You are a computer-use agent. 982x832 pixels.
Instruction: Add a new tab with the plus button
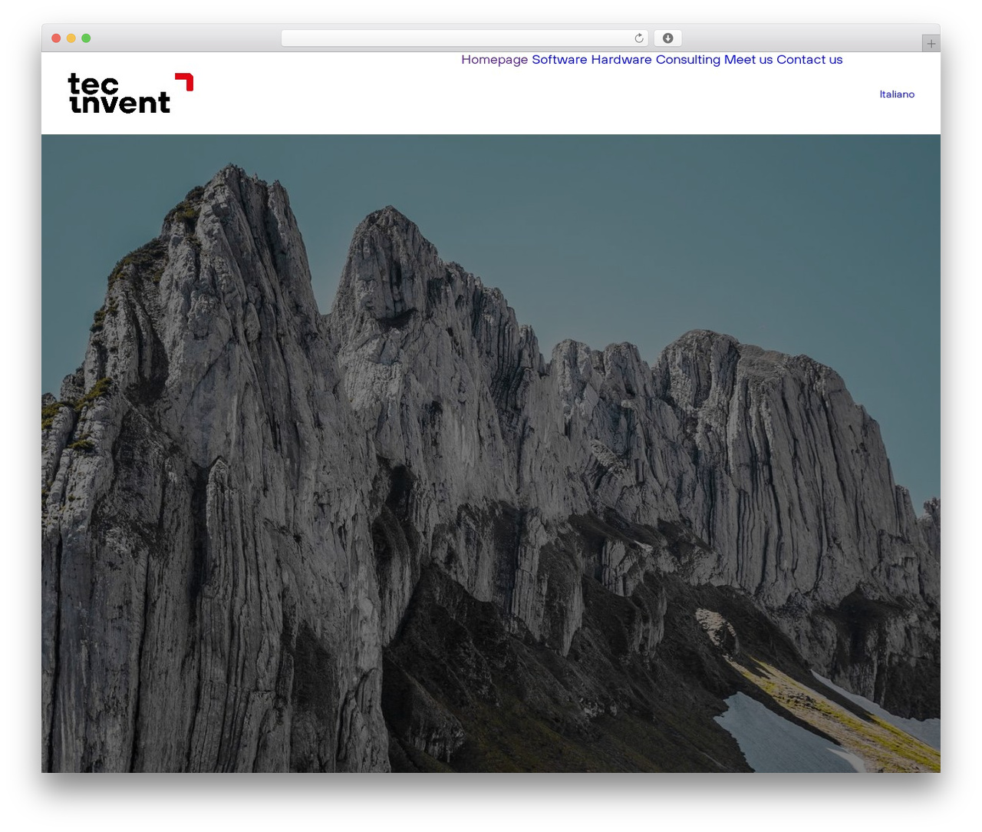931,44
